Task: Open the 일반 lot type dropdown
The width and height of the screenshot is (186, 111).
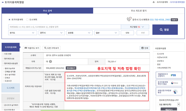Action: tap(107, 33)
